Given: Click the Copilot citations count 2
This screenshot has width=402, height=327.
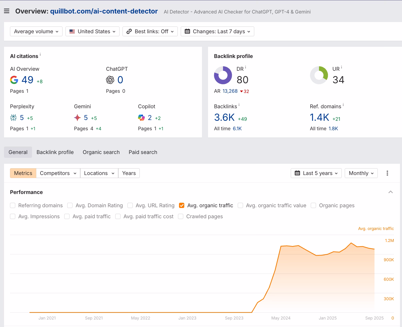Looking at the screenshot, I should (150, 117).
